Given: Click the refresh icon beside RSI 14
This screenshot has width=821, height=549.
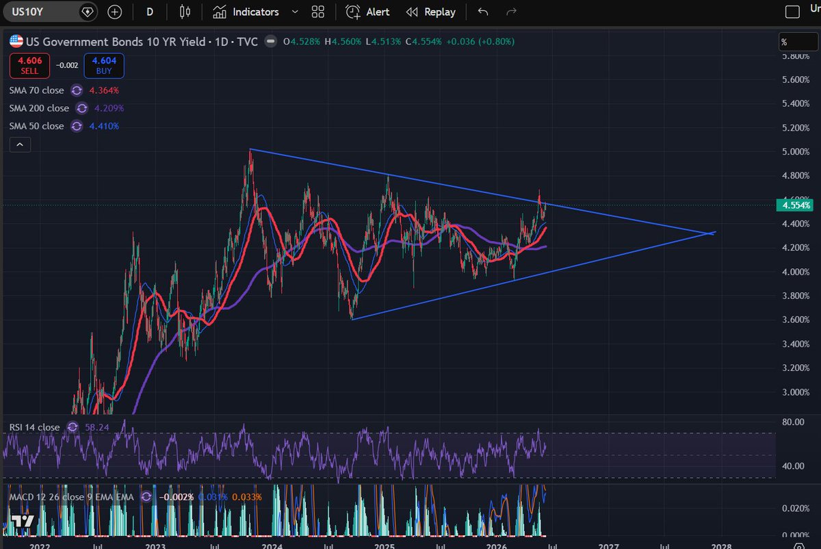Looking at the screenshot, I should click(x=71, y=427).
